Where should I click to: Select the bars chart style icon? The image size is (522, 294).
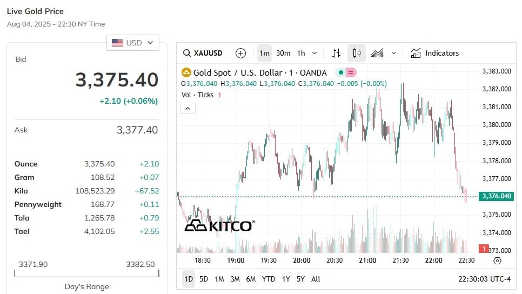point(336,54)
